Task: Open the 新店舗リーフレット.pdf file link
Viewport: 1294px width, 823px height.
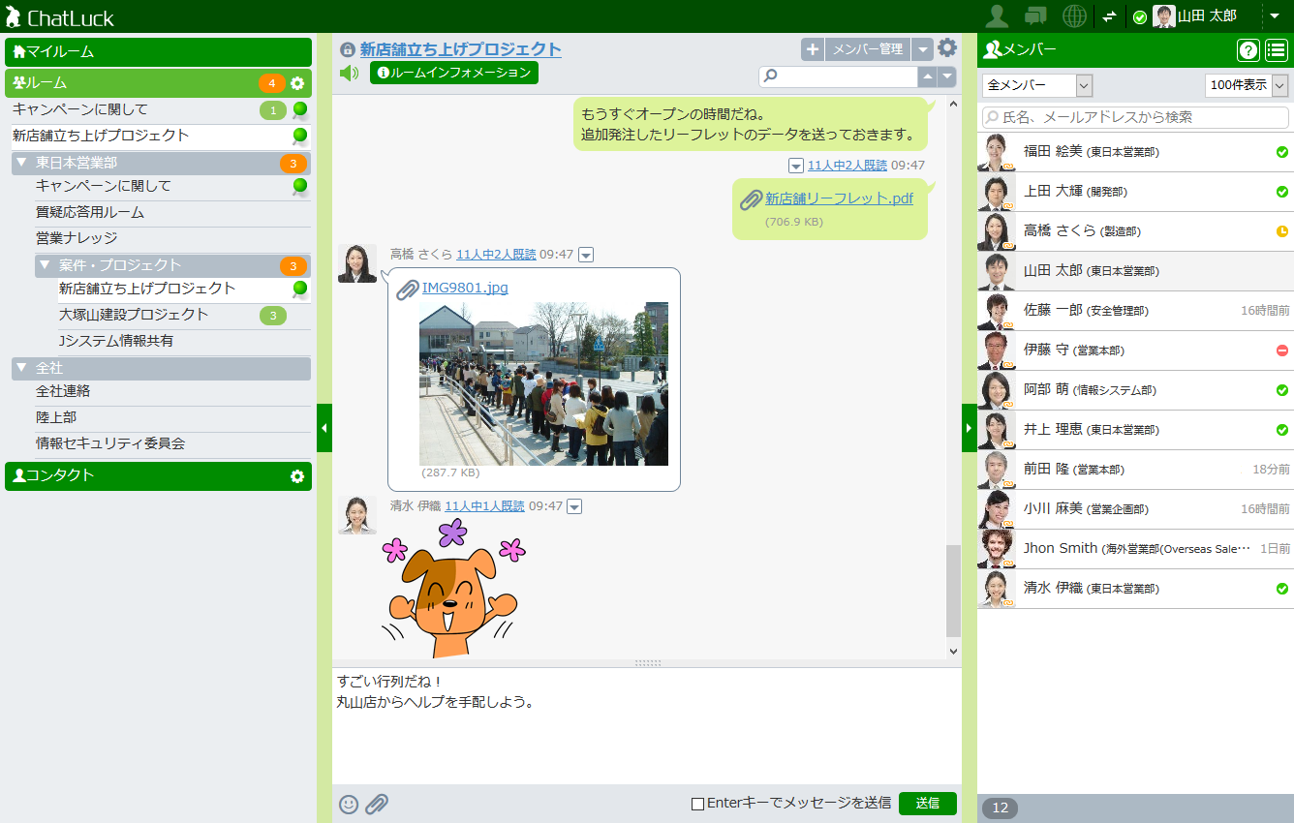Action: [839, 199]
